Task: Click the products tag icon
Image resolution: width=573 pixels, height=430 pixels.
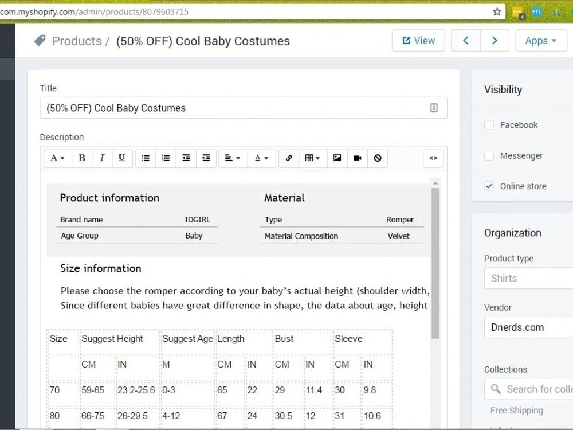Action: tap(40, 41)
